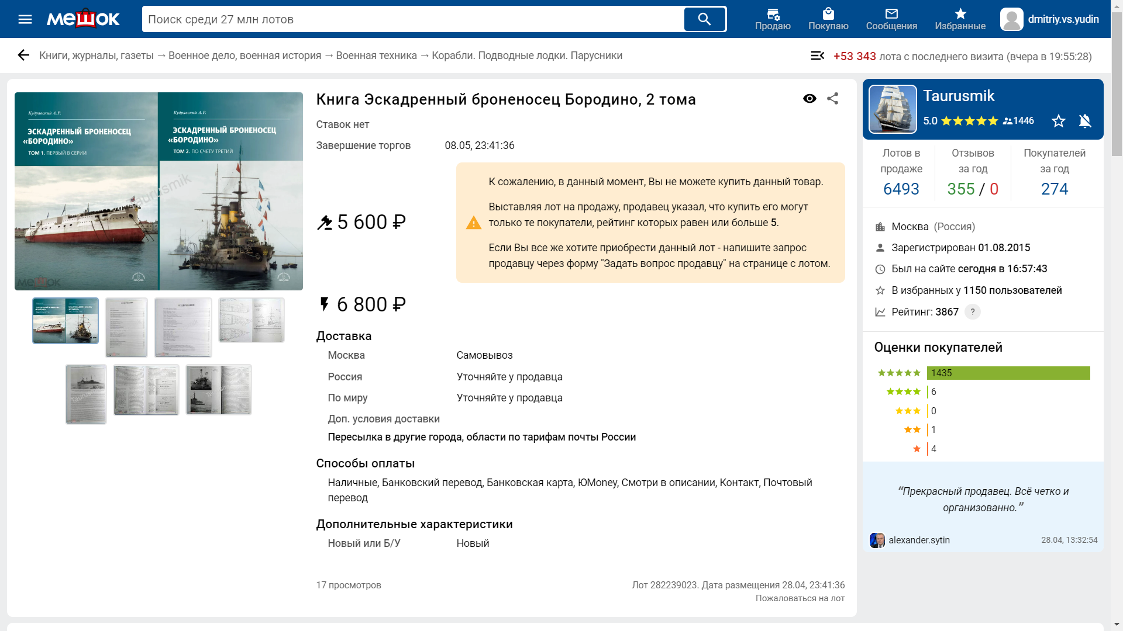Open Сообщения envelope icon

891,19
